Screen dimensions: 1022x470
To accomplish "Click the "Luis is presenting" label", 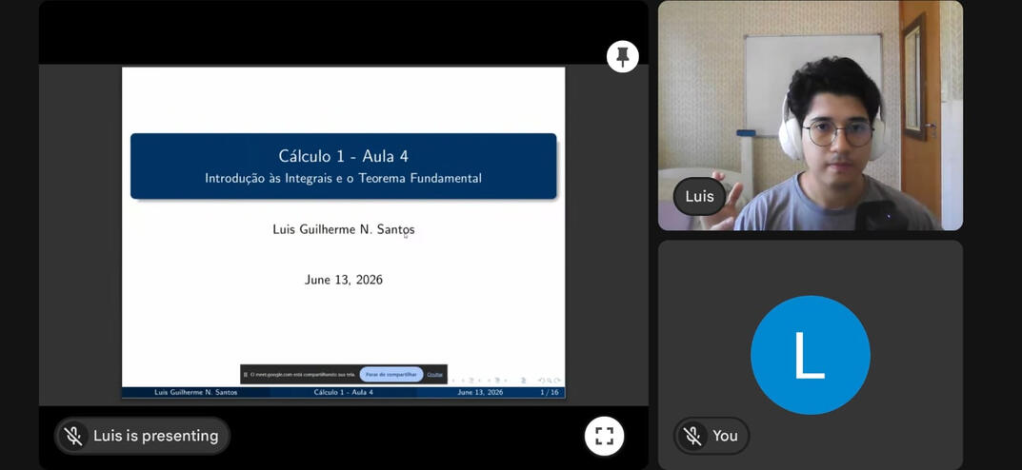I will 156,436.
